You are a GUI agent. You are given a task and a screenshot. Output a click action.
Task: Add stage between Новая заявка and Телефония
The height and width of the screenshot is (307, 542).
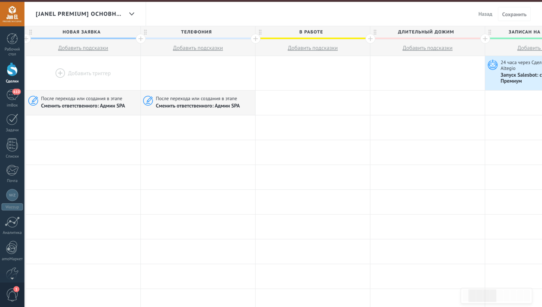pyautogui.click(x=141, y=39)
